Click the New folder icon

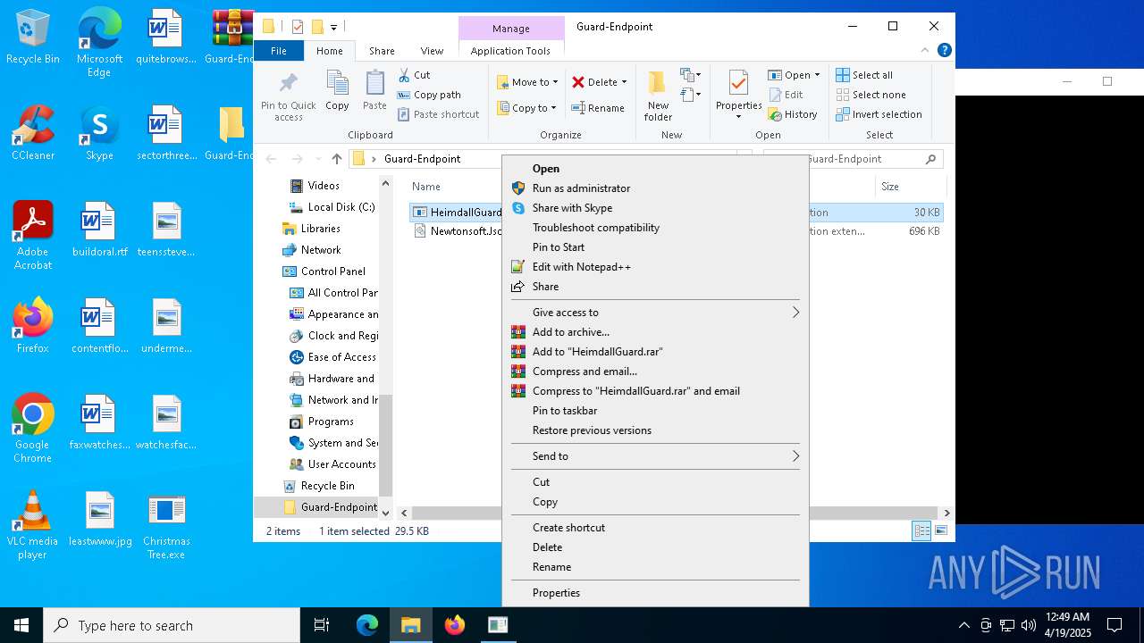click(658, 83)
